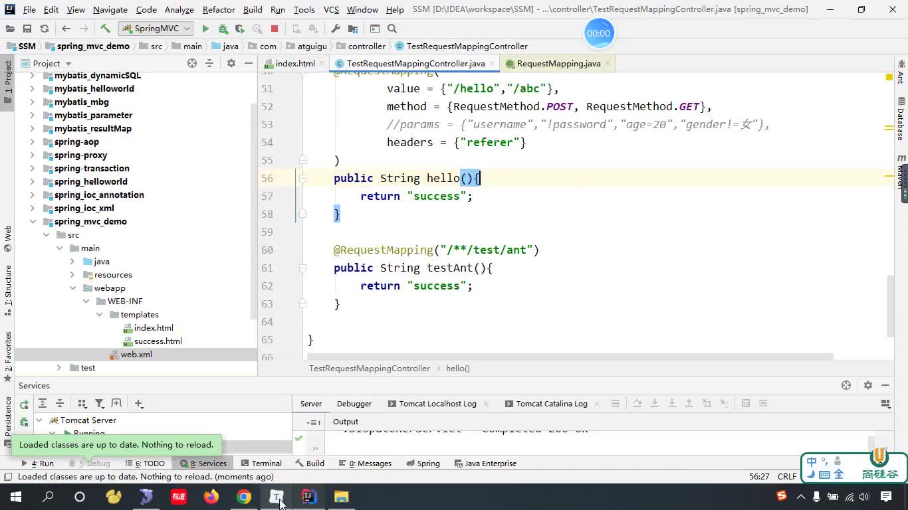Navigate back with the left arrow icon

tap(66, 29)
